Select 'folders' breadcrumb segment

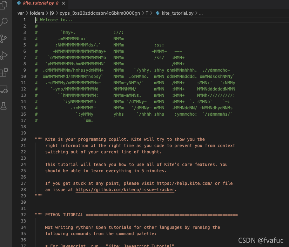[x=37, y=13]
